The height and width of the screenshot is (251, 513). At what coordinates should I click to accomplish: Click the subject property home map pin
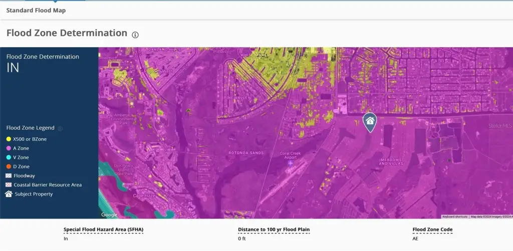[370, 121]
